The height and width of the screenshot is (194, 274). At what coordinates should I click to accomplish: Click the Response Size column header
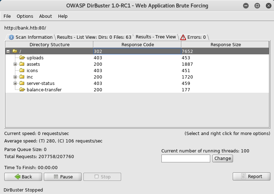226,45
